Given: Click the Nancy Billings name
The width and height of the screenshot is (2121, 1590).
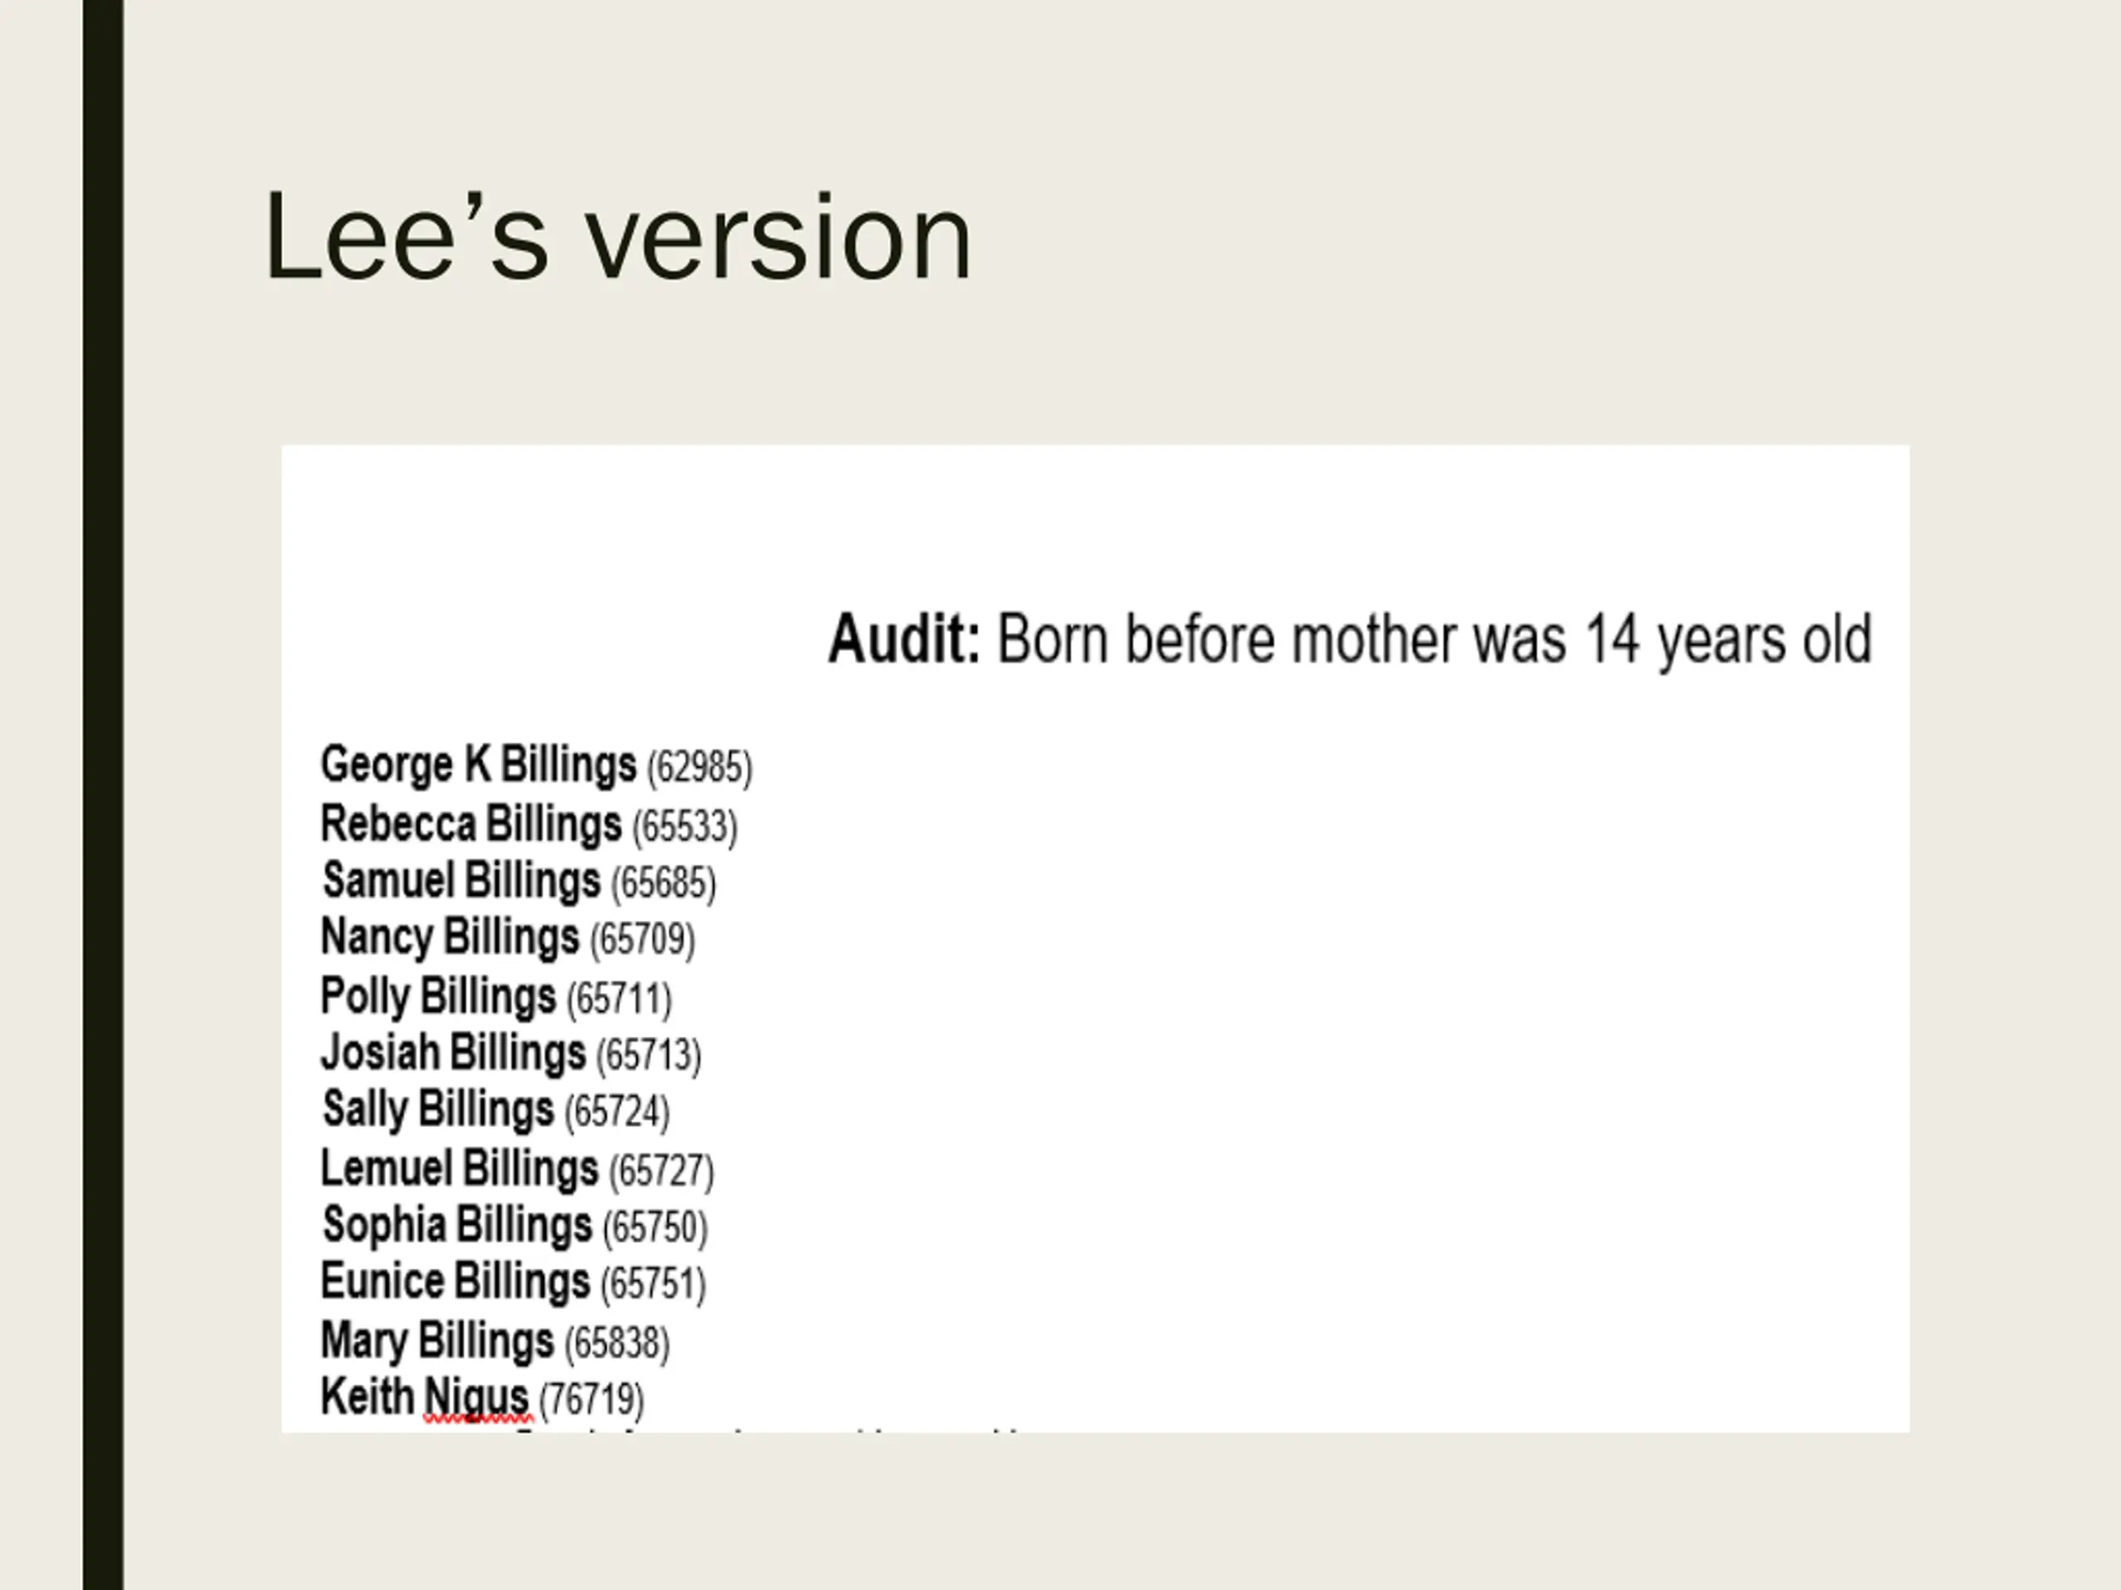Looking at the screenshot, I should (450, 937).
